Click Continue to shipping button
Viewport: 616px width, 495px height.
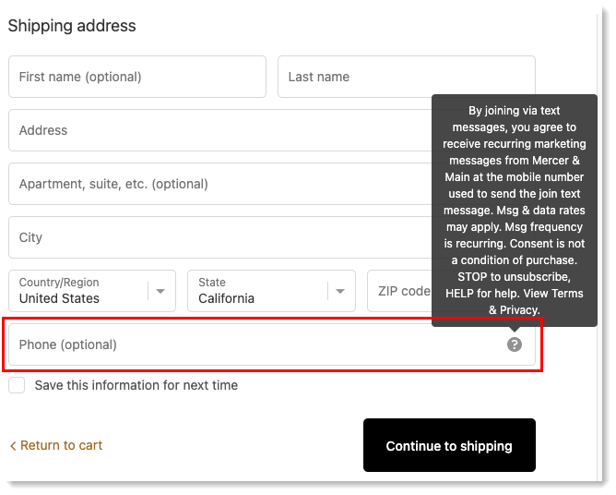pyautogui.click(x=449, y=445)
